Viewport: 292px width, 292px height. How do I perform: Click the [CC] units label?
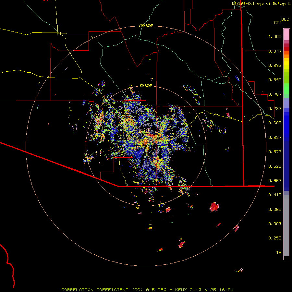tap(277, 22)
